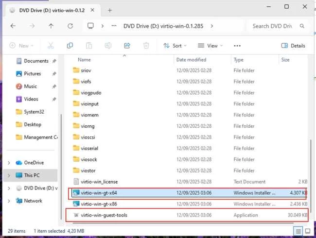Sort by the Name column header

point(84,60)
